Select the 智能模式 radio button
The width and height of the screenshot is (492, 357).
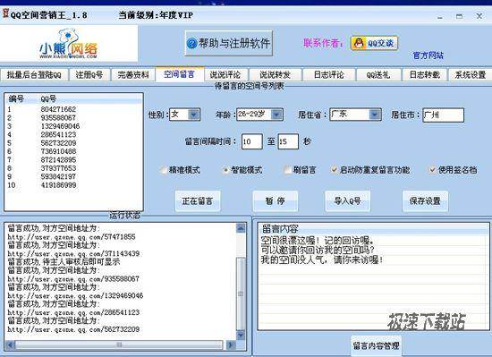click(x=225, y=170)
